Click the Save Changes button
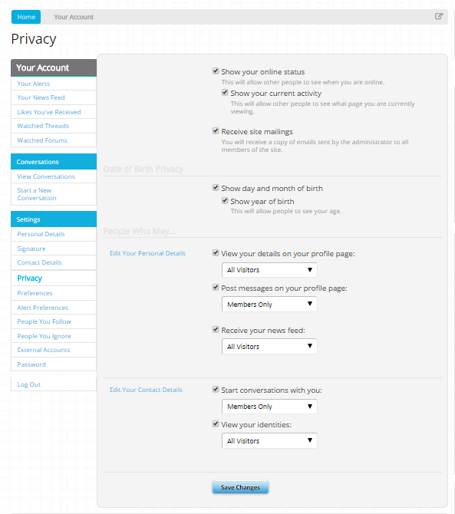Image resolution: width=455 pixels, height=514 pixels. (240, 487)
